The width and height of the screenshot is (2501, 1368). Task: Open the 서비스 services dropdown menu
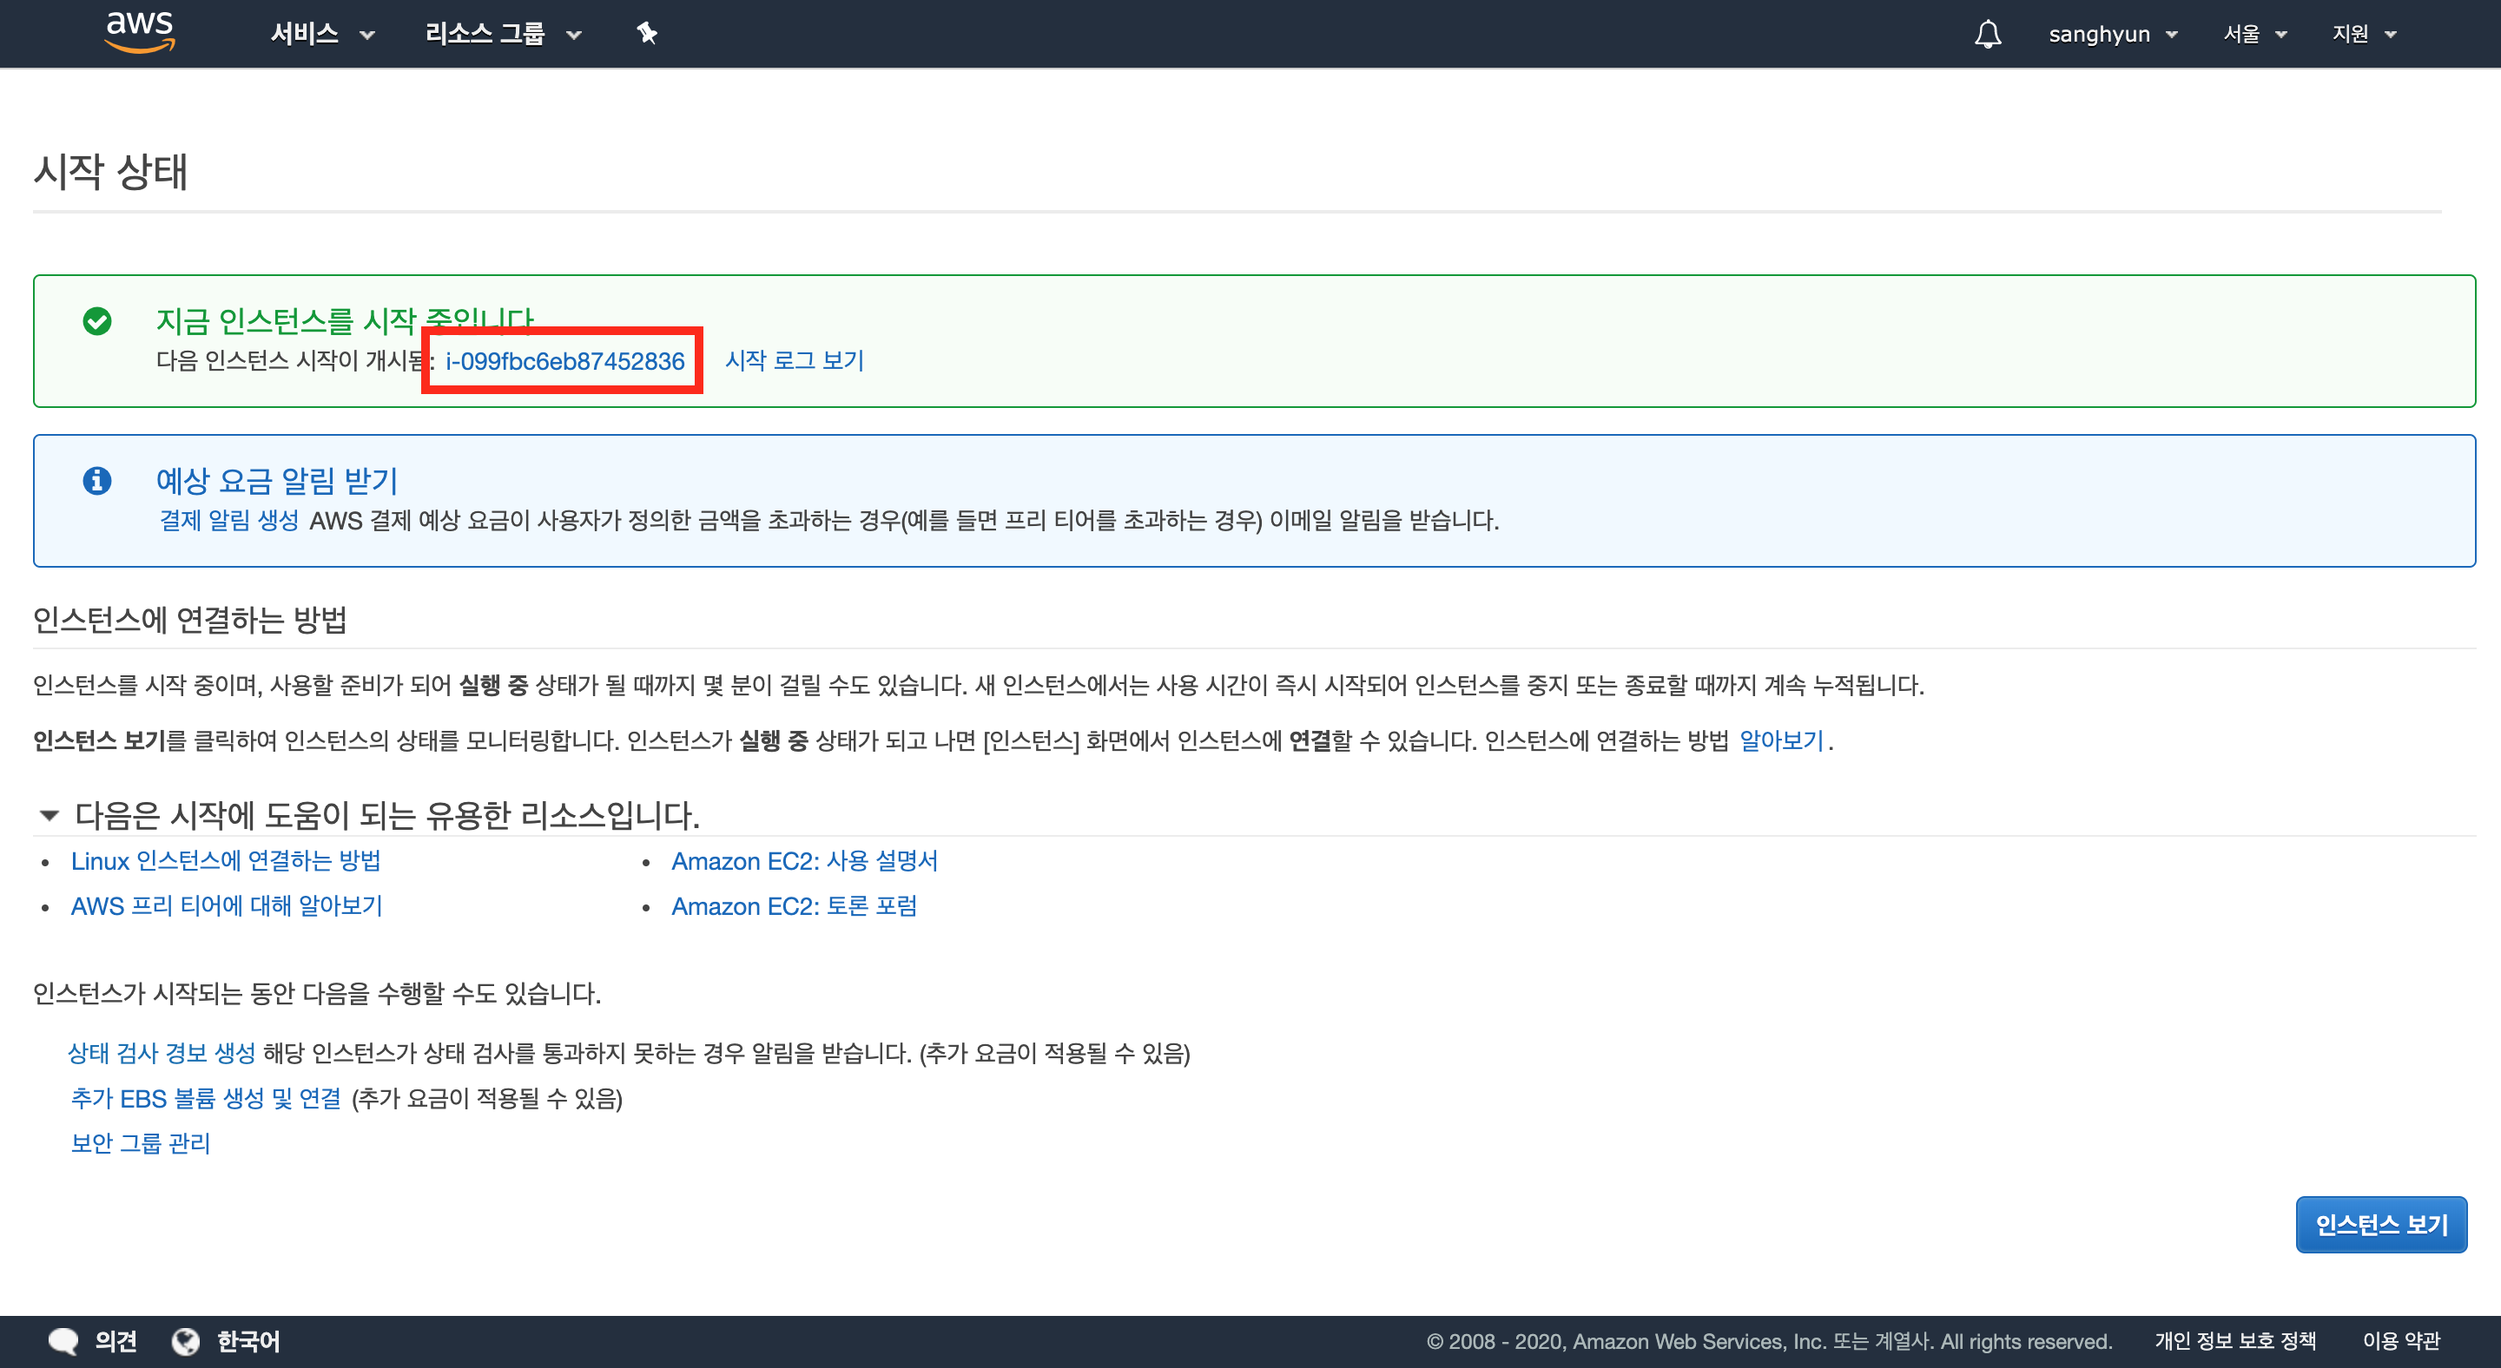(x=321, y=34)
